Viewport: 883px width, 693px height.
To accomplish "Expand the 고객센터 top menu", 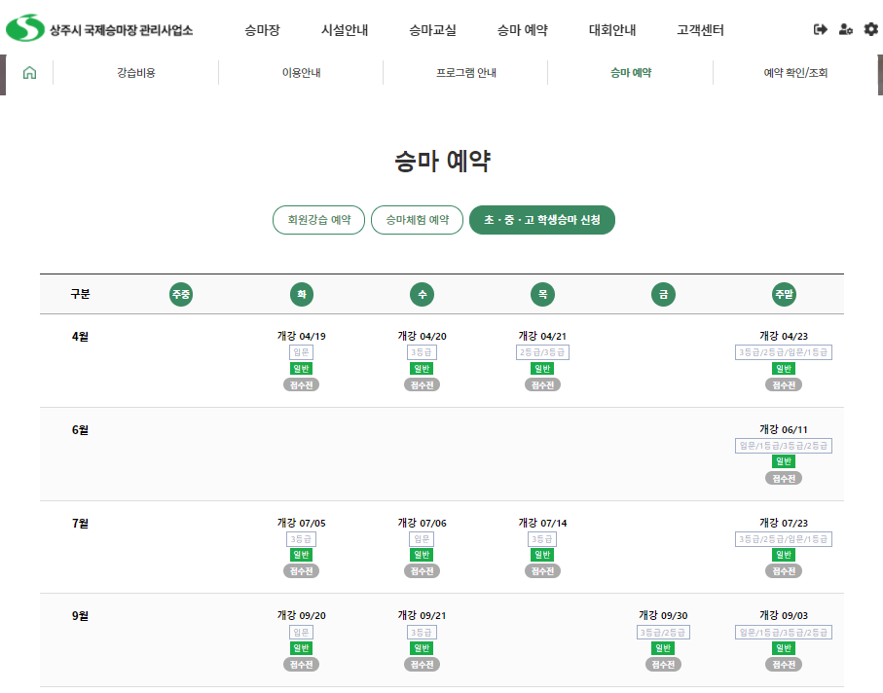I will point(700,30).
